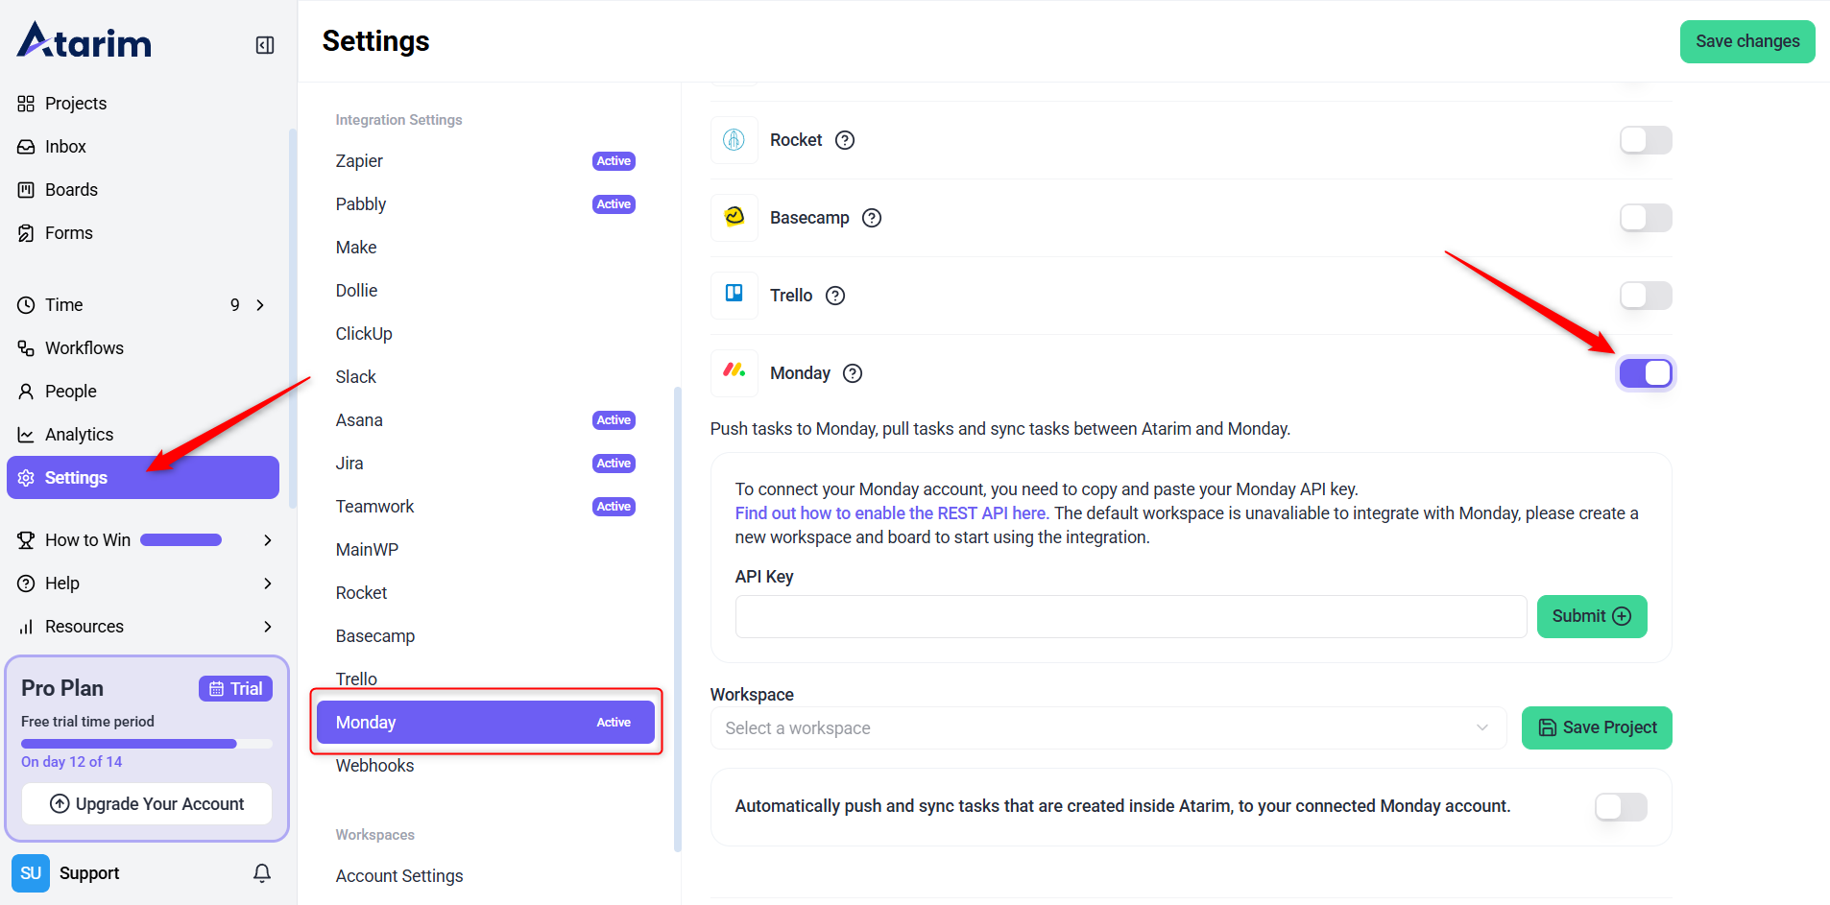The height and width of the screenshot is (905, 1830).
Task: Enable the Trello integration toggle
Action: 1646,296
